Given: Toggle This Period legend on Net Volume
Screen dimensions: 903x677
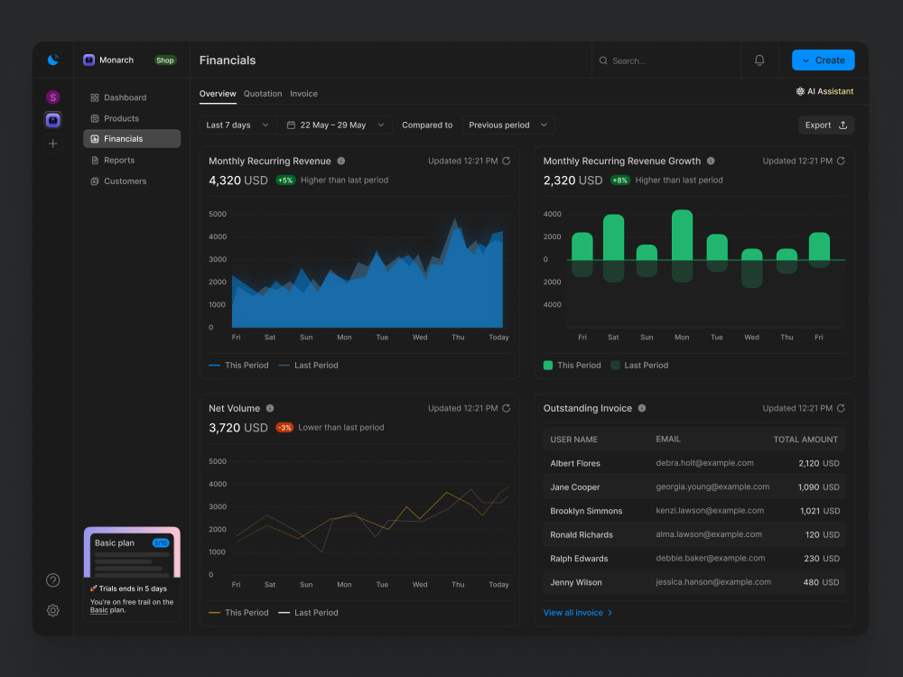Looking at the screenshot, I should 238,613.
